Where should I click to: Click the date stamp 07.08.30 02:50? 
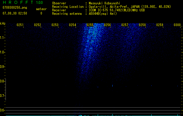click(15, 13)
